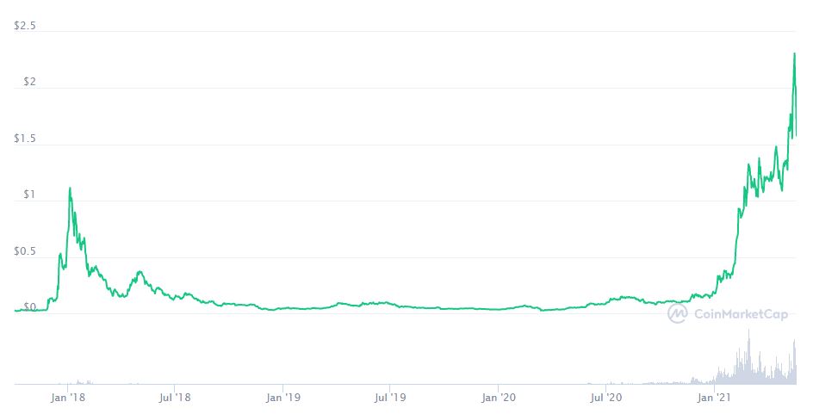
Task: Select the Jul '20 date label
Action: pyautogui.click(x=606, y=398)
